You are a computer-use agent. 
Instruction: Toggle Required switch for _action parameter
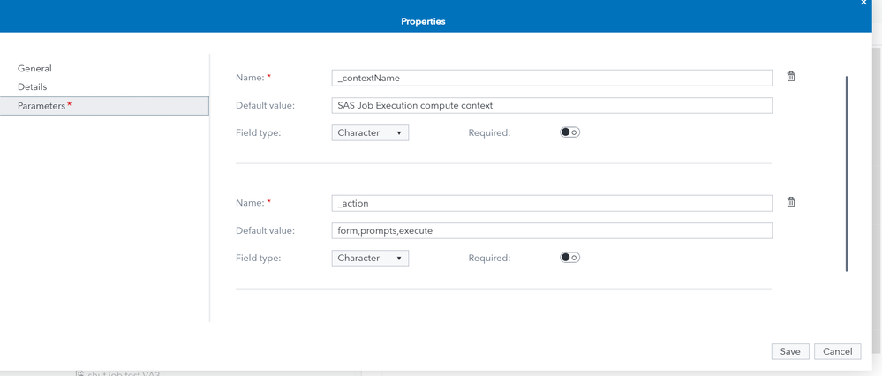569,258
